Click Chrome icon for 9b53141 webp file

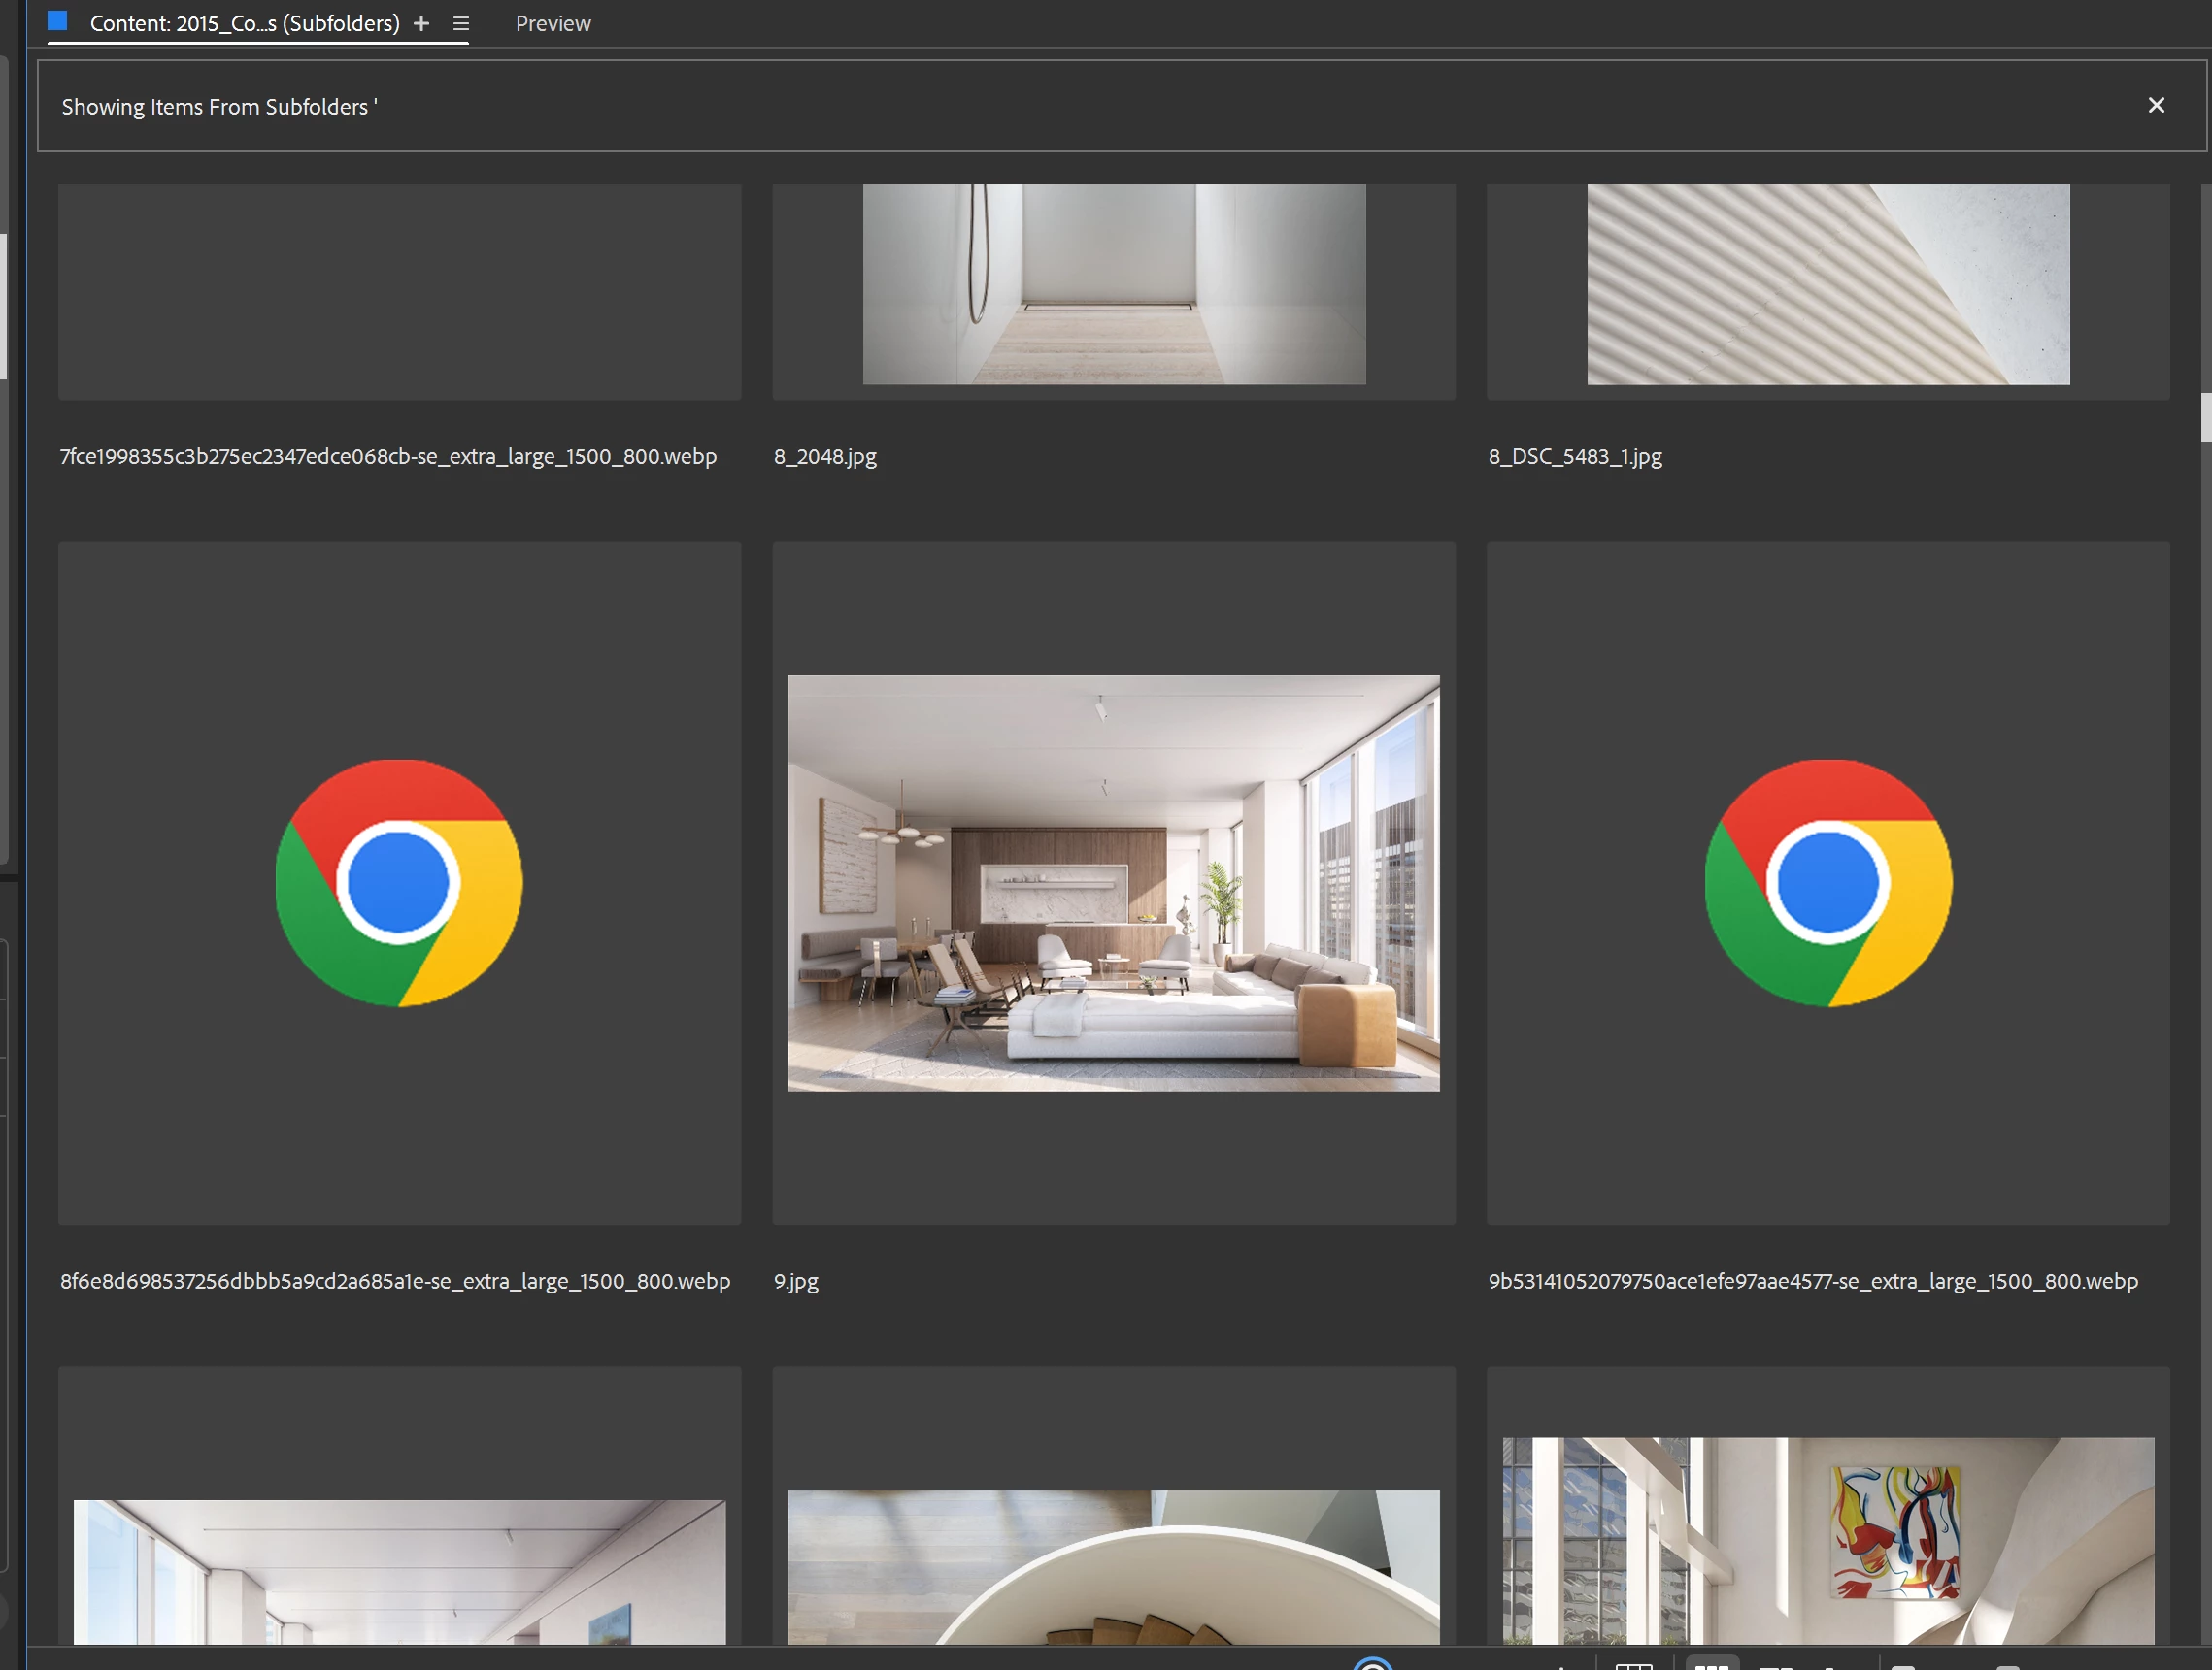pos(1827,882)
